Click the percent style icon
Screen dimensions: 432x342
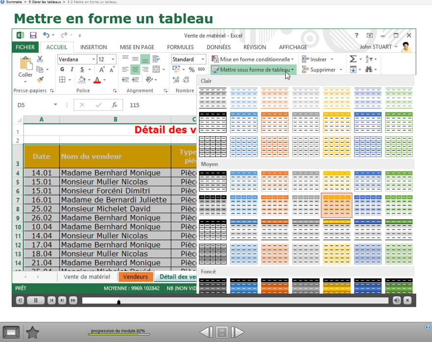coord(191,70)
